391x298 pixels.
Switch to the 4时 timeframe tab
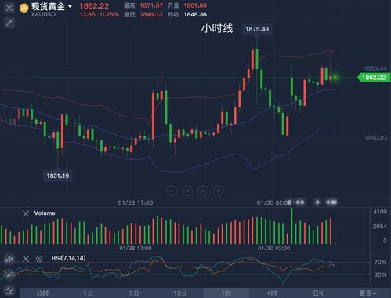pos(272,293)
